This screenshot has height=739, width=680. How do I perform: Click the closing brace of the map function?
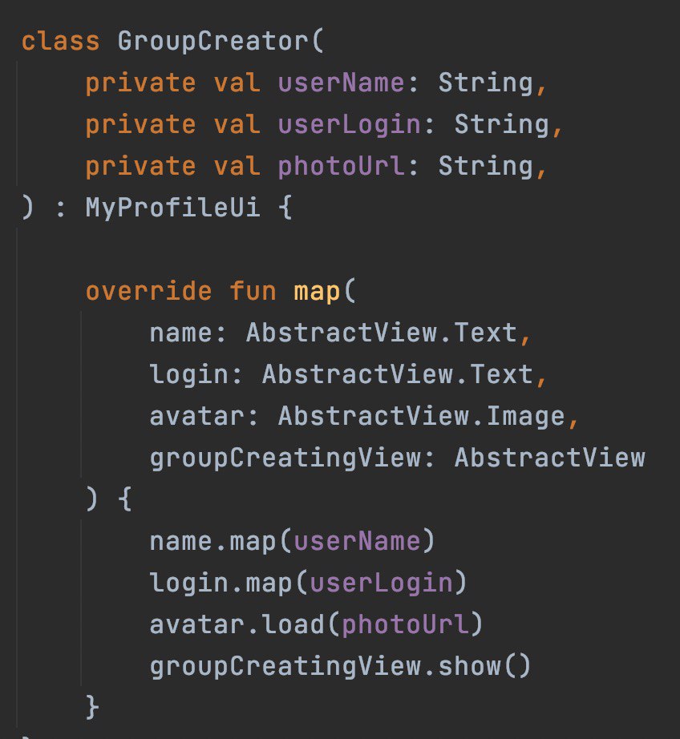tap(92, 707)
